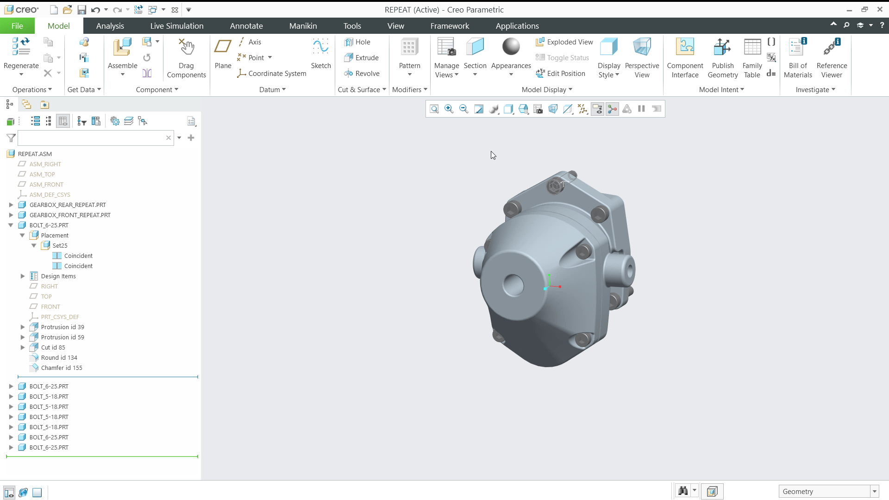This screenshot has width=889, height=500.
Task: Switch to the Annotate tab
Action: (x=246, y=26)
